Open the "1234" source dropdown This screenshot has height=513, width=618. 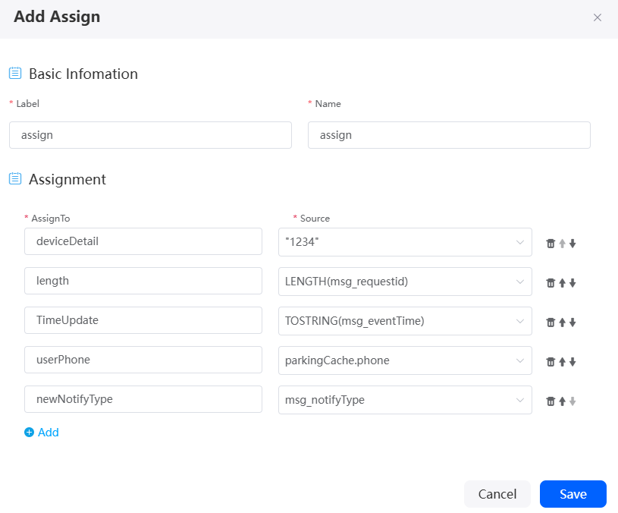click(x=405, y=242)
